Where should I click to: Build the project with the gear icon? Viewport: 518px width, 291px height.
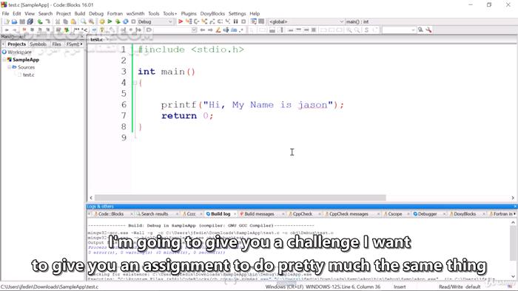[x=102, y=21]
